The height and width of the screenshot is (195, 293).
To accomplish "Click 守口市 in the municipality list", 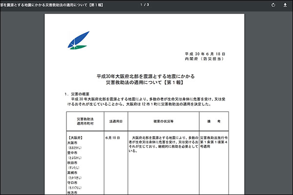I will [x=72, y=183].
